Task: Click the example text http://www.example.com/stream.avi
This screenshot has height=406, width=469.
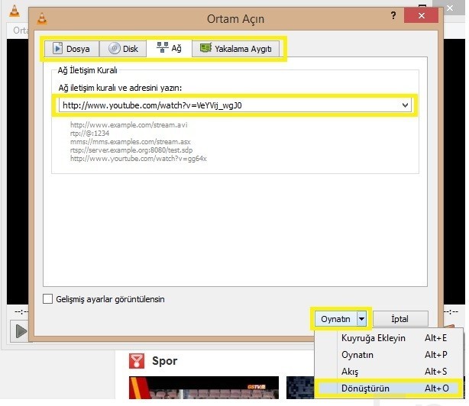Action: click(128, 125)
